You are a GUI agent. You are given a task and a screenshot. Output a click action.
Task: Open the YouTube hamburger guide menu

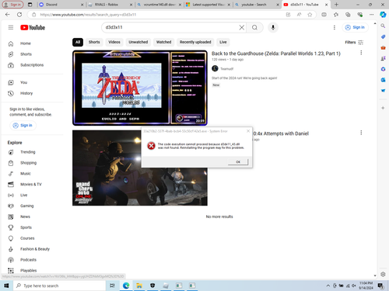(x=11, y=27)
